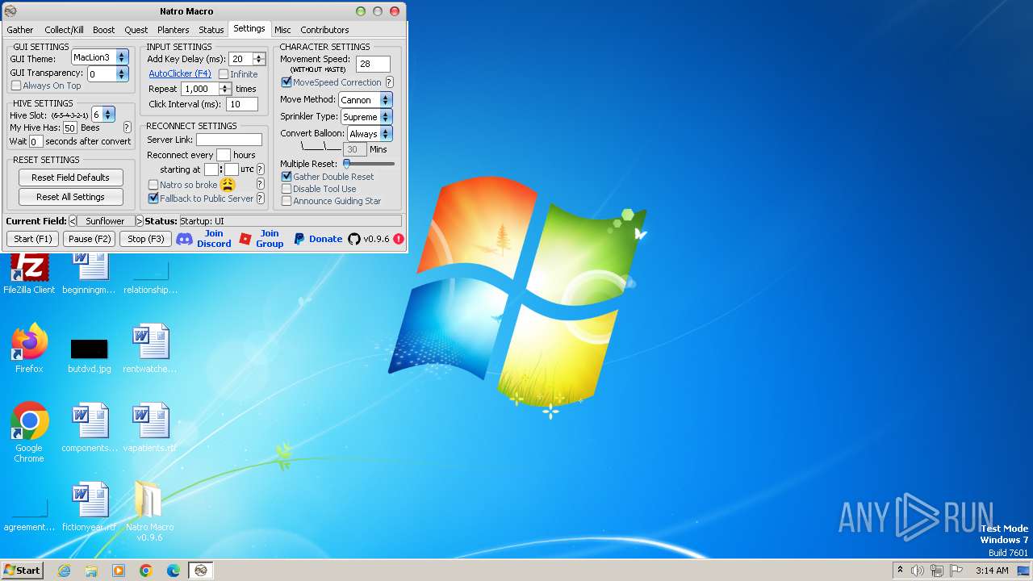Open help for MoveSpeed Correction

pos(389,82)
